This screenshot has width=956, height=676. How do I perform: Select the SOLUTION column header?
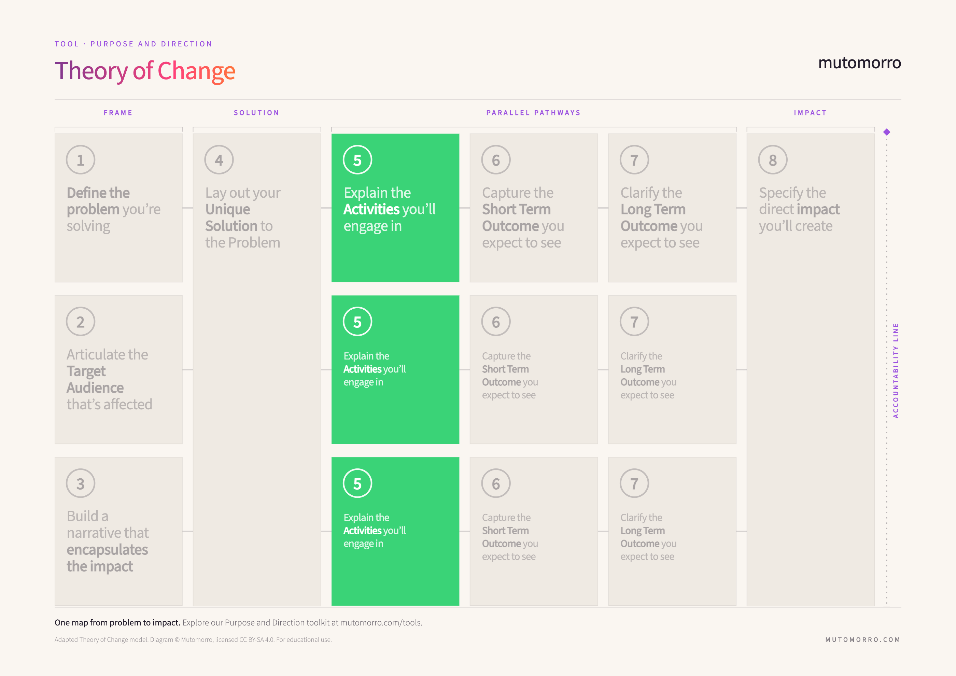click(256, 113)
